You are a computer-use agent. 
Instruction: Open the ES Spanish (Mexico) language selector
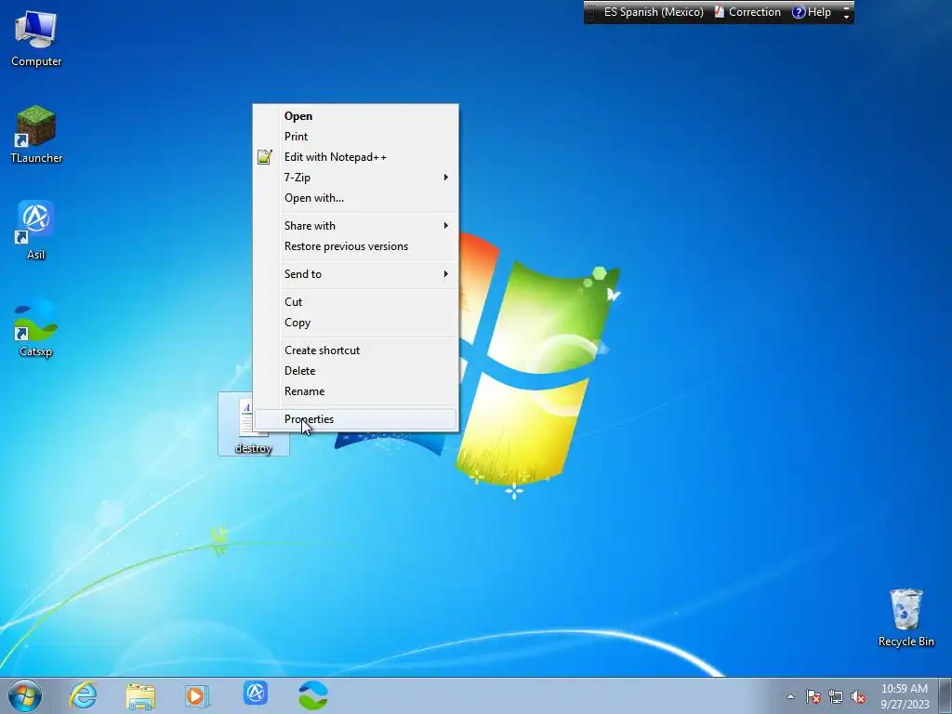pos(654,12)
